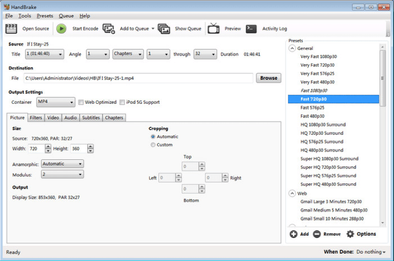Open the Add to Queue dropdown arrow
394x261 pixels.
(x=153, y=29)
